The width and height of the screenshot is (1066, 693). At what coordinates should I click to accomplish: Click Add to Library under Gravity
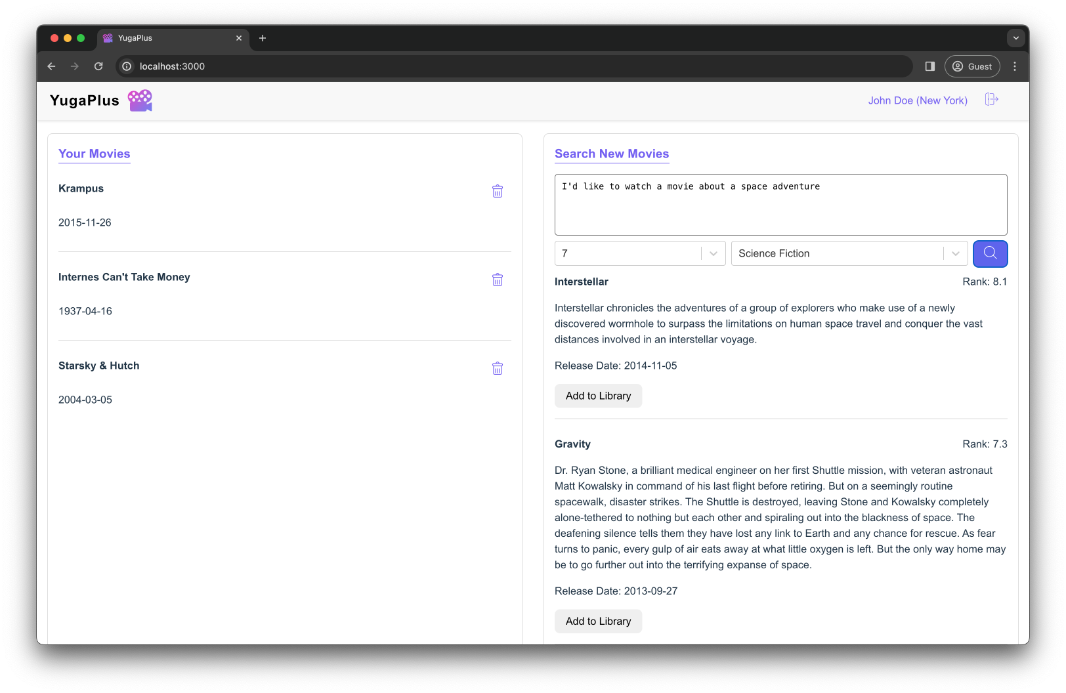[x=598, y=621]
